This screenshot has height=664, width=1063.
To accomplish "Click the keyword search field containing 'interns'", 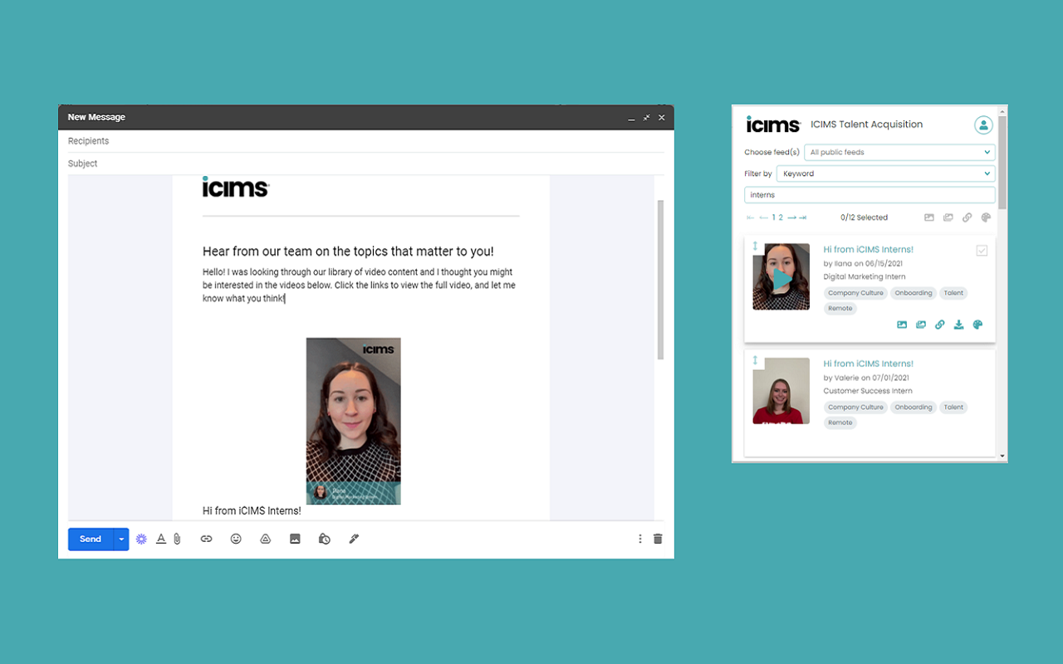I will tap(870, 195).
